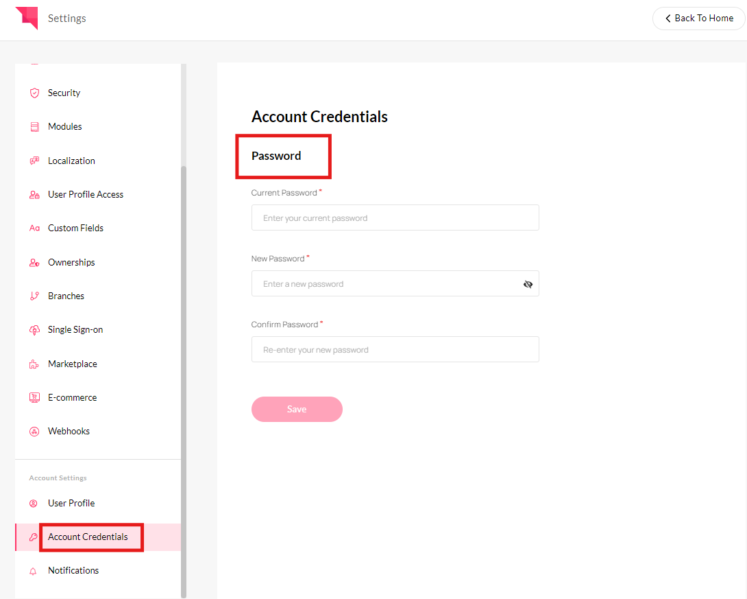
Task: Focus the Current Password input field
Action: click(395, 218)
